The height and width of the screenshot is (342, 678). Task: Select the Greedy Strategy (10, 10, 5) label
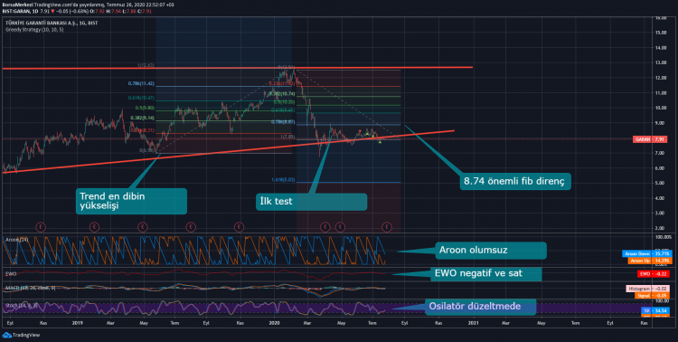point(34,30)
